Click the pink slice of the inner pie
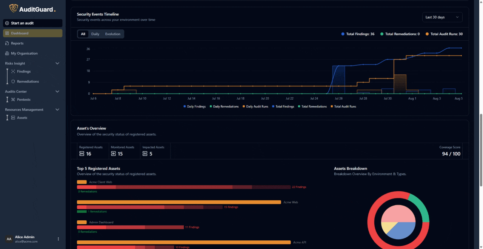Screen dimensions: 483x249 (x=398, y=214)
